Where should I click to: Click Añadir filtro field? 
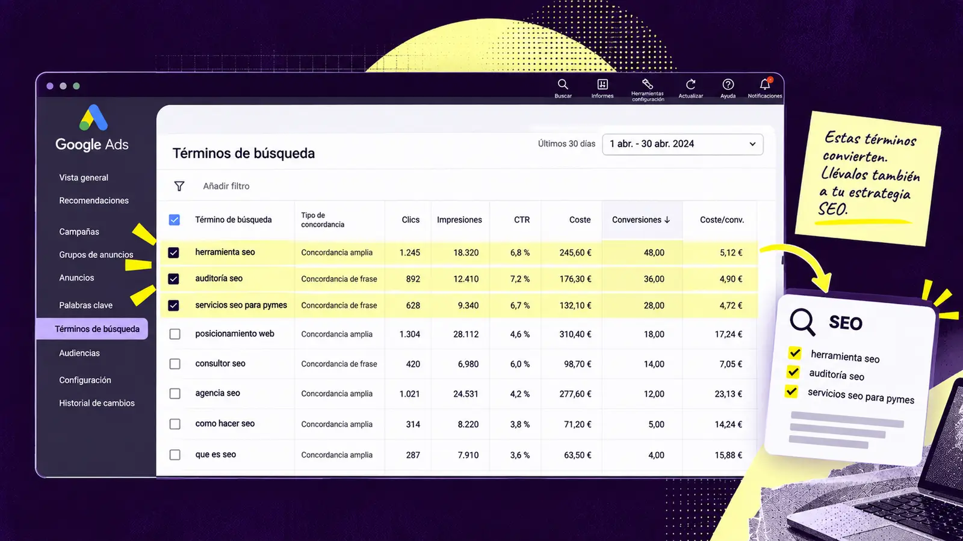226,186
